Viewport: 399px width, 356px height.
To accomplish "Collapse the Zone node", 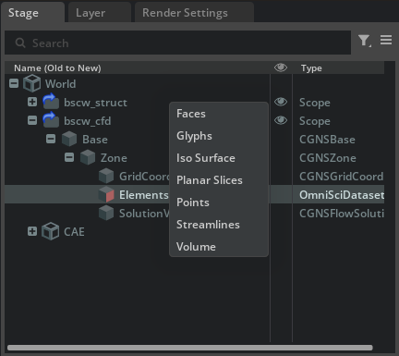I will point(69,157).
